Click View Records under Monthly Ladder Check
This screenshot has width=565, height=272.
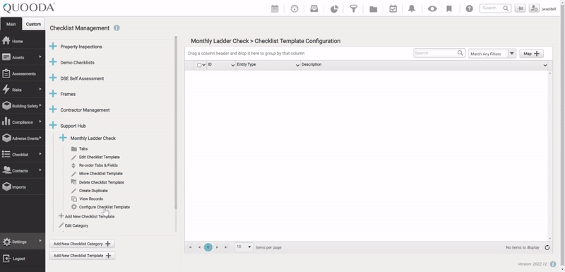click(x=87, y=199)
